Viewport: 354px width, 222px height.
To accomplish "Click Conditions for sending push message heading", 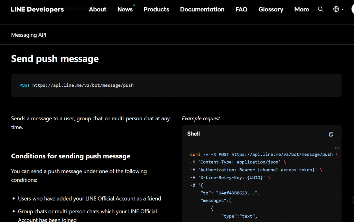I will tap(71, 156).
